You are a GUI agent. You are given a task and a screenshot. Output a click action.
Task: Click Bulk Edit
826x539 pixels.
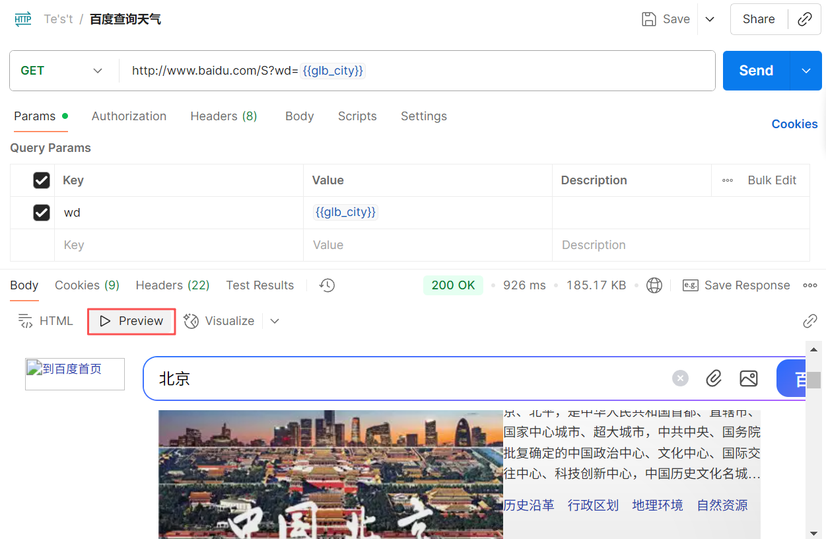pos(772,180)
